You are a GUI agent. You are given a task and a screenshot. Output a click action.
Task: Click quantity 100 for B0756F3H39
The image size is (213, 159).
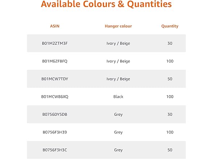click(x=170, y=132)
